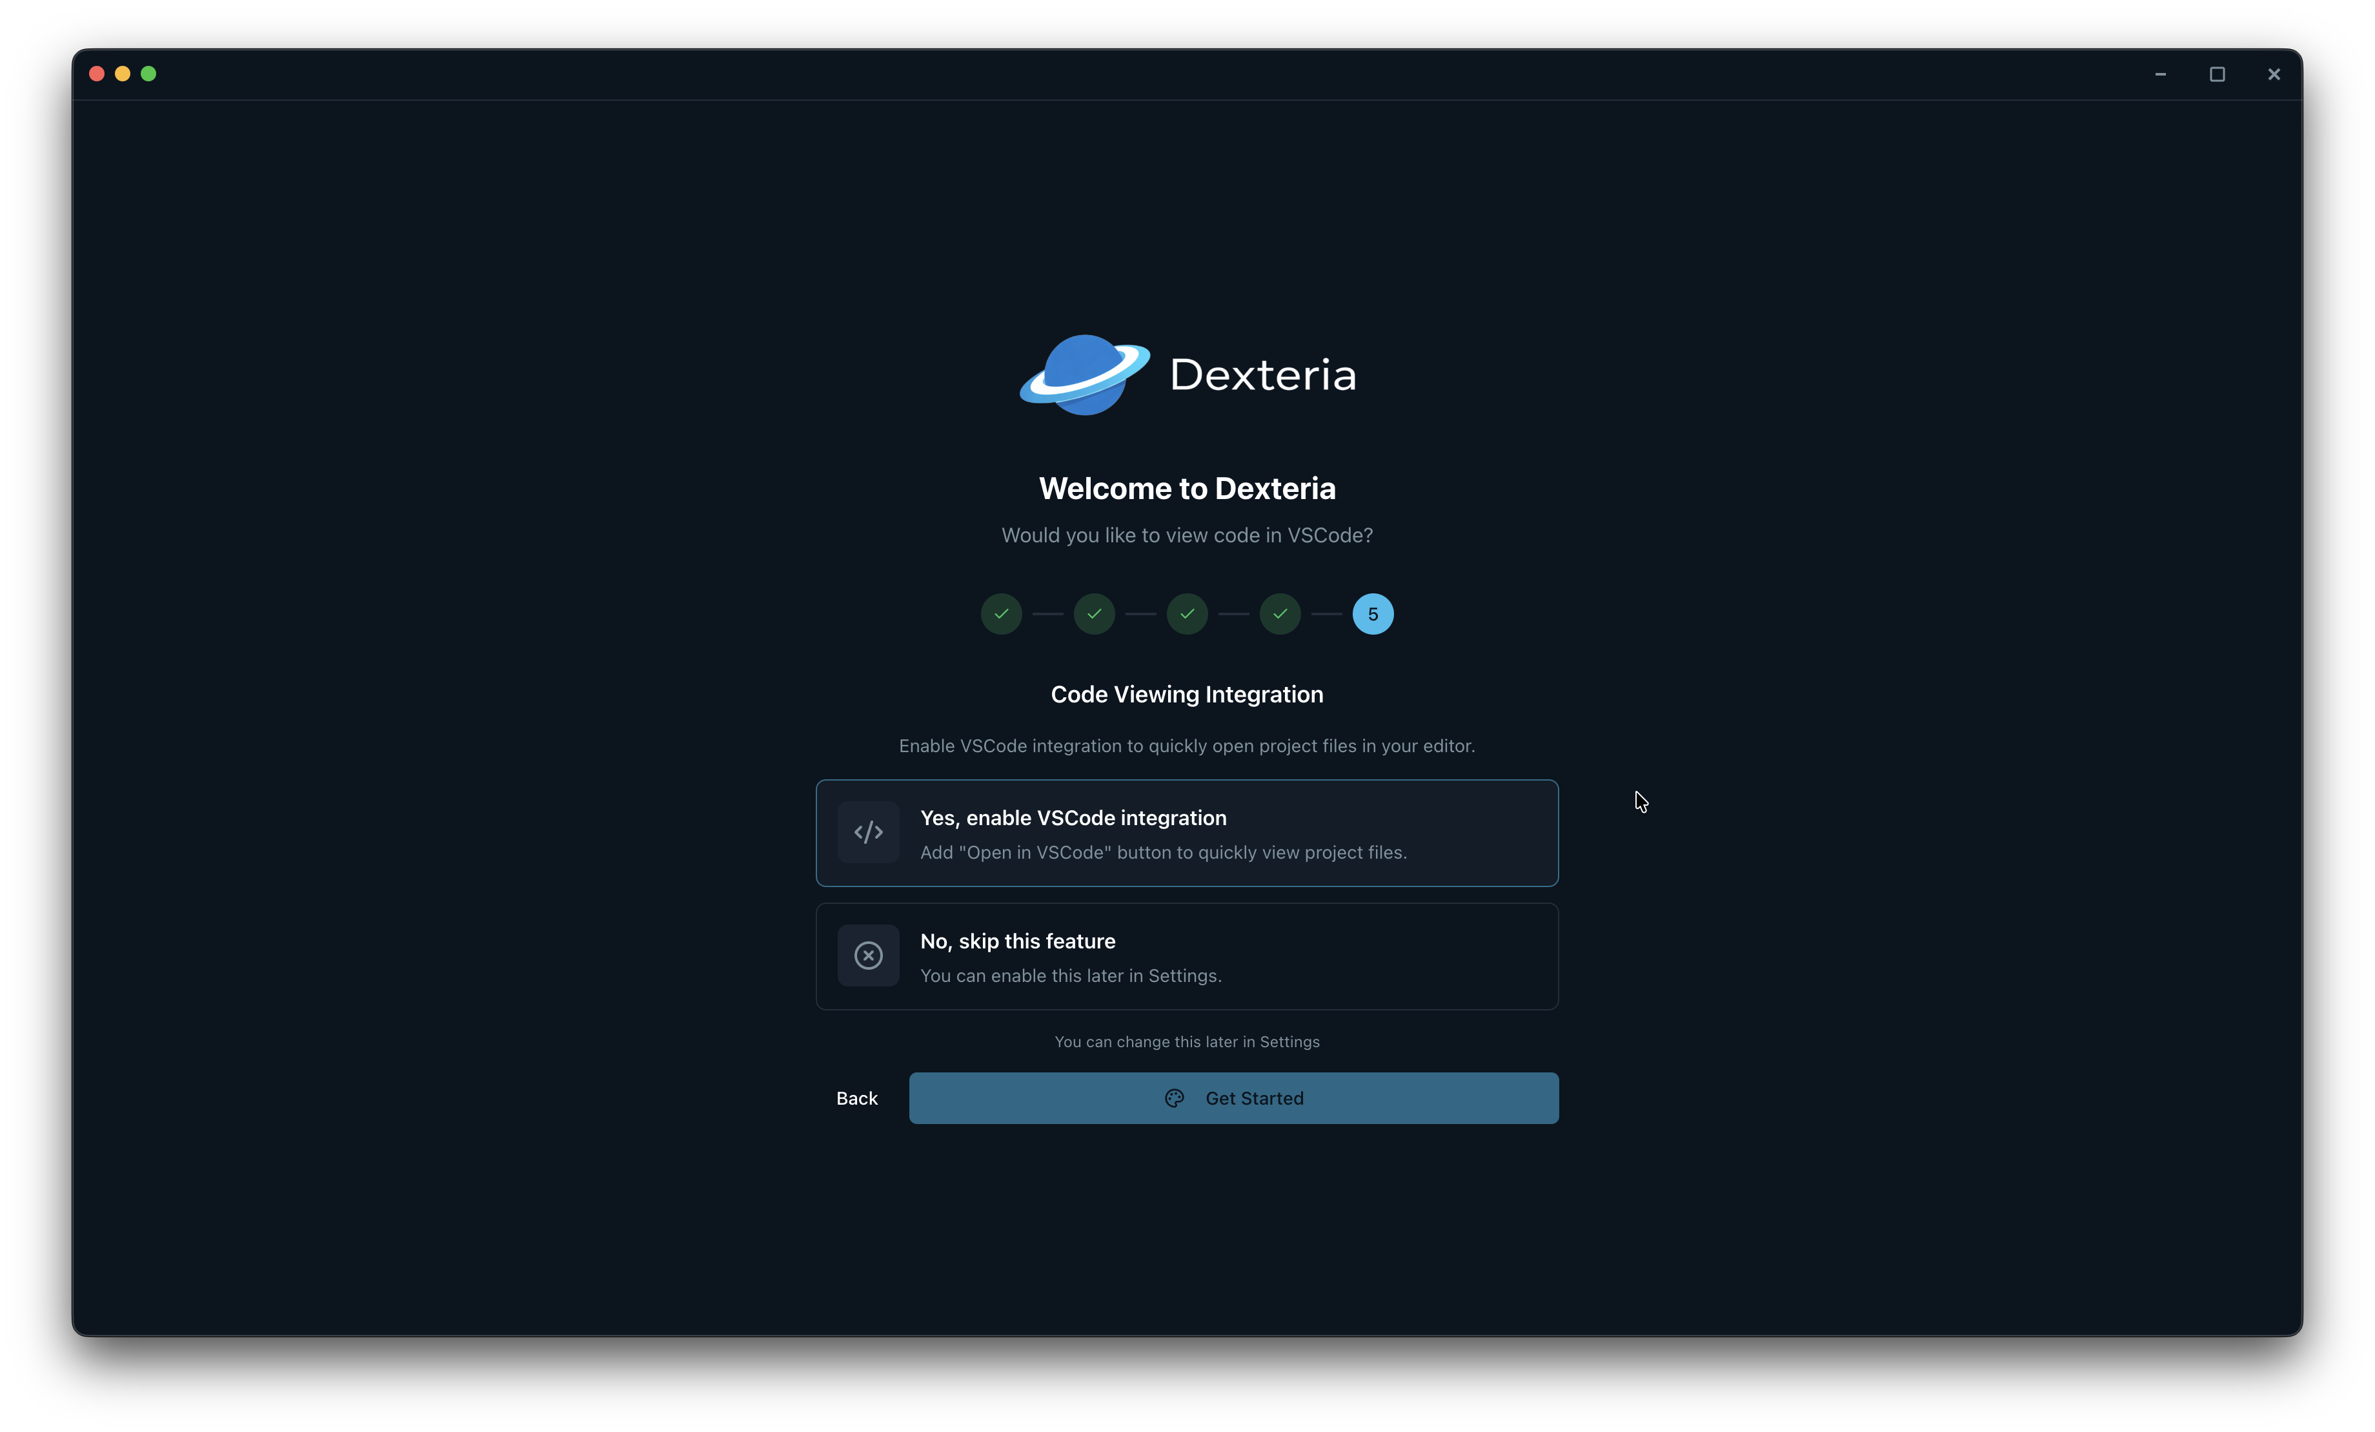
Task: Click the third step checkmark circle
Action: 1187,614
